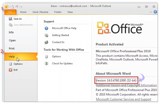
Task: Click the Send/Receive All Folders quick access icon
Action: pos(12,7)
